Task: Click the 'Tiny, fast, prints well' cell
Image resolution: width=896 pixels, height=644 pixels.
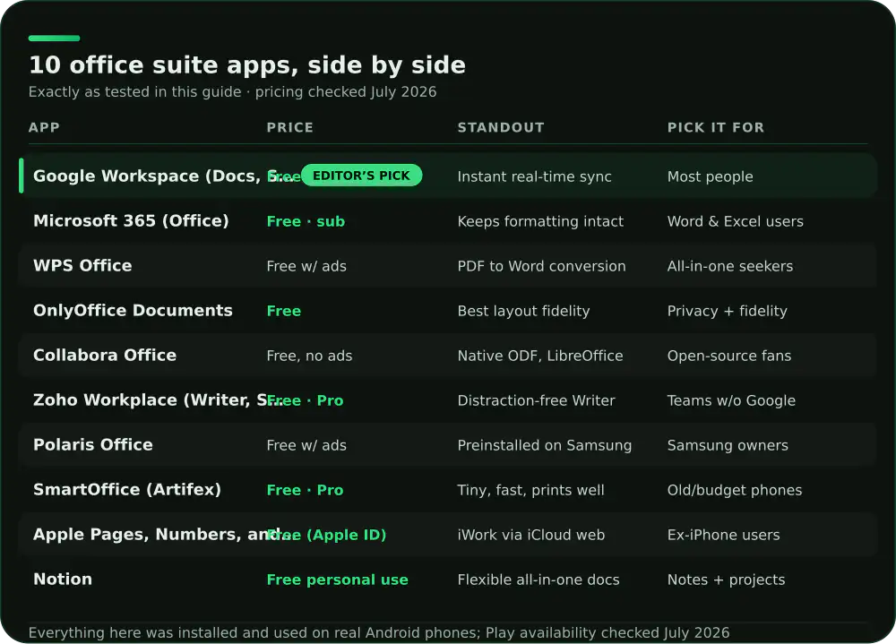Action: point(530,490)
